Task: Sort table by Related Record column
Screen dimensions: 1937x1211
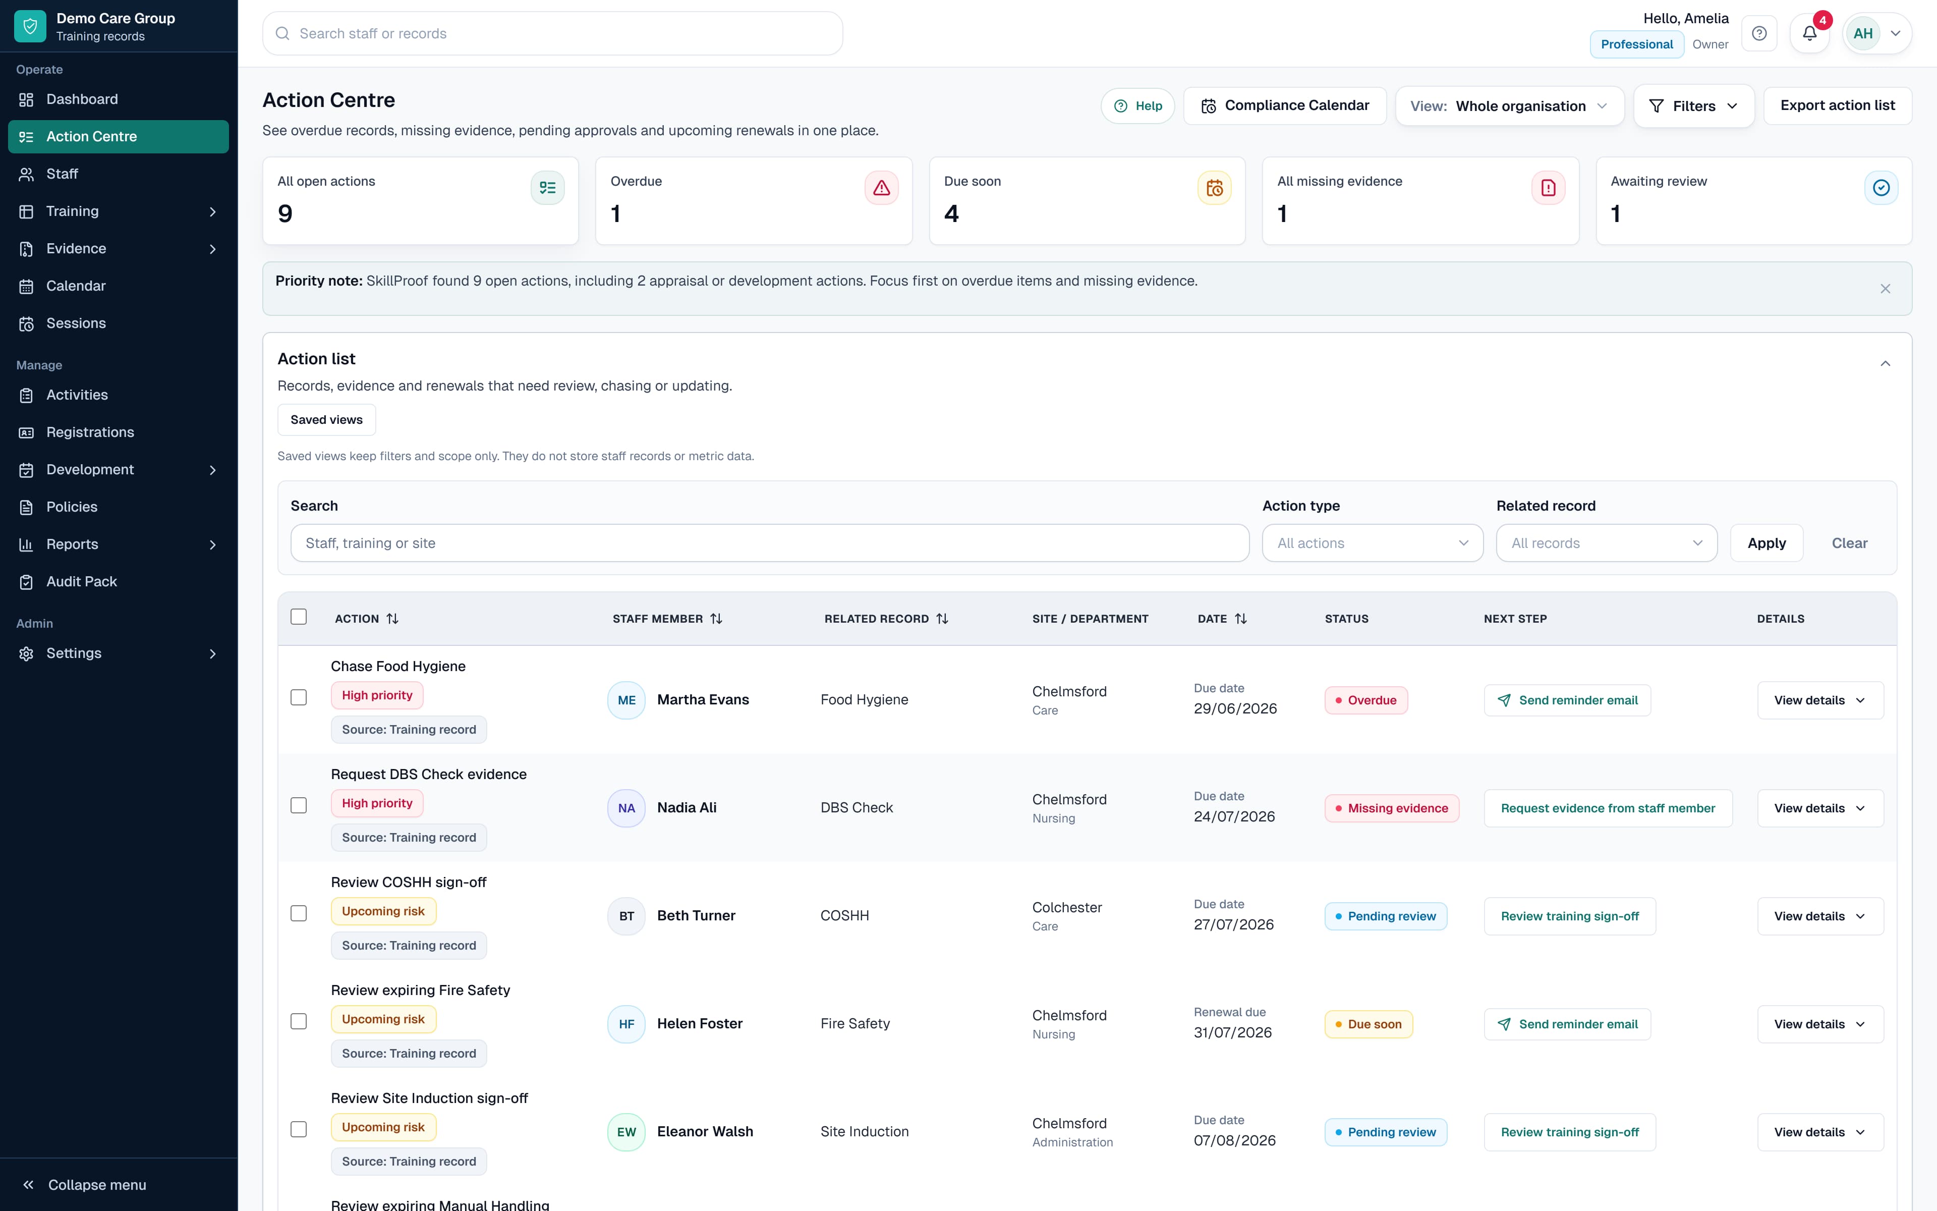Action: [x=942, y=618]
